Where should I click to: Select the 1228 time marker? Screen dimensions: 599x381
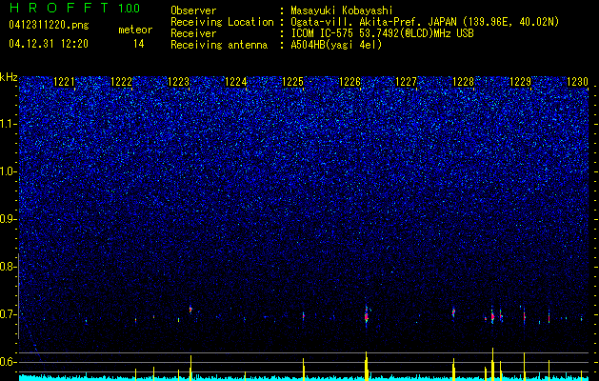[x=463, y=82]
